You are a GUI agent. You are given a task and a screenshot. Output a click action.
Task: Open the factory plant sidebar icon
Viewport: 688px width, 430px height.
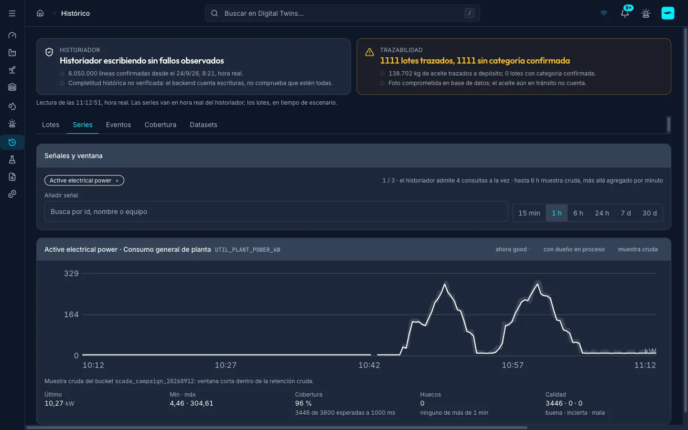12,53
